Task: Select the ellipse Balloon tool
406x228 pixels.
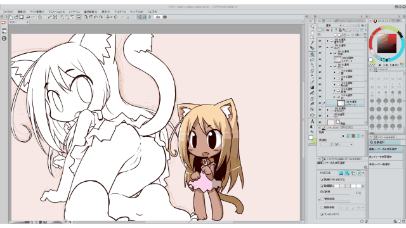Action: tap(312, 115)
